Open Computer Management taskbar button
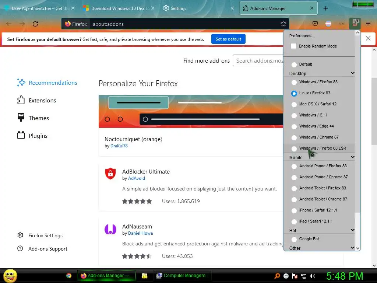377x283 pixels. point(183,276)
